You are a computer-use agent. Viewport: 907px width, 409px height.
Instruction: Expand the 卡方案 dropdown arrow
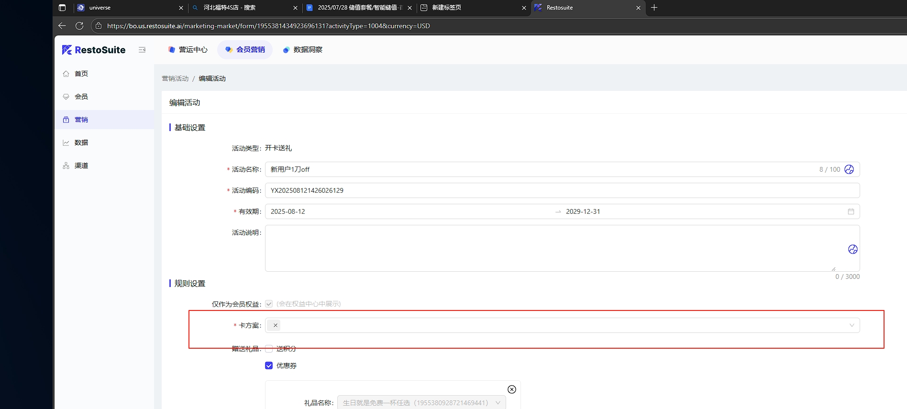click(x=852, y=325)
